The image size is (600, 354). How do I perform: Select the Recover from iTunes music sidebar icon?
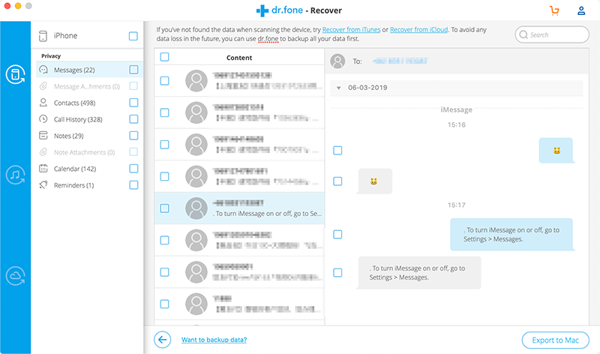tap(15, 175)
